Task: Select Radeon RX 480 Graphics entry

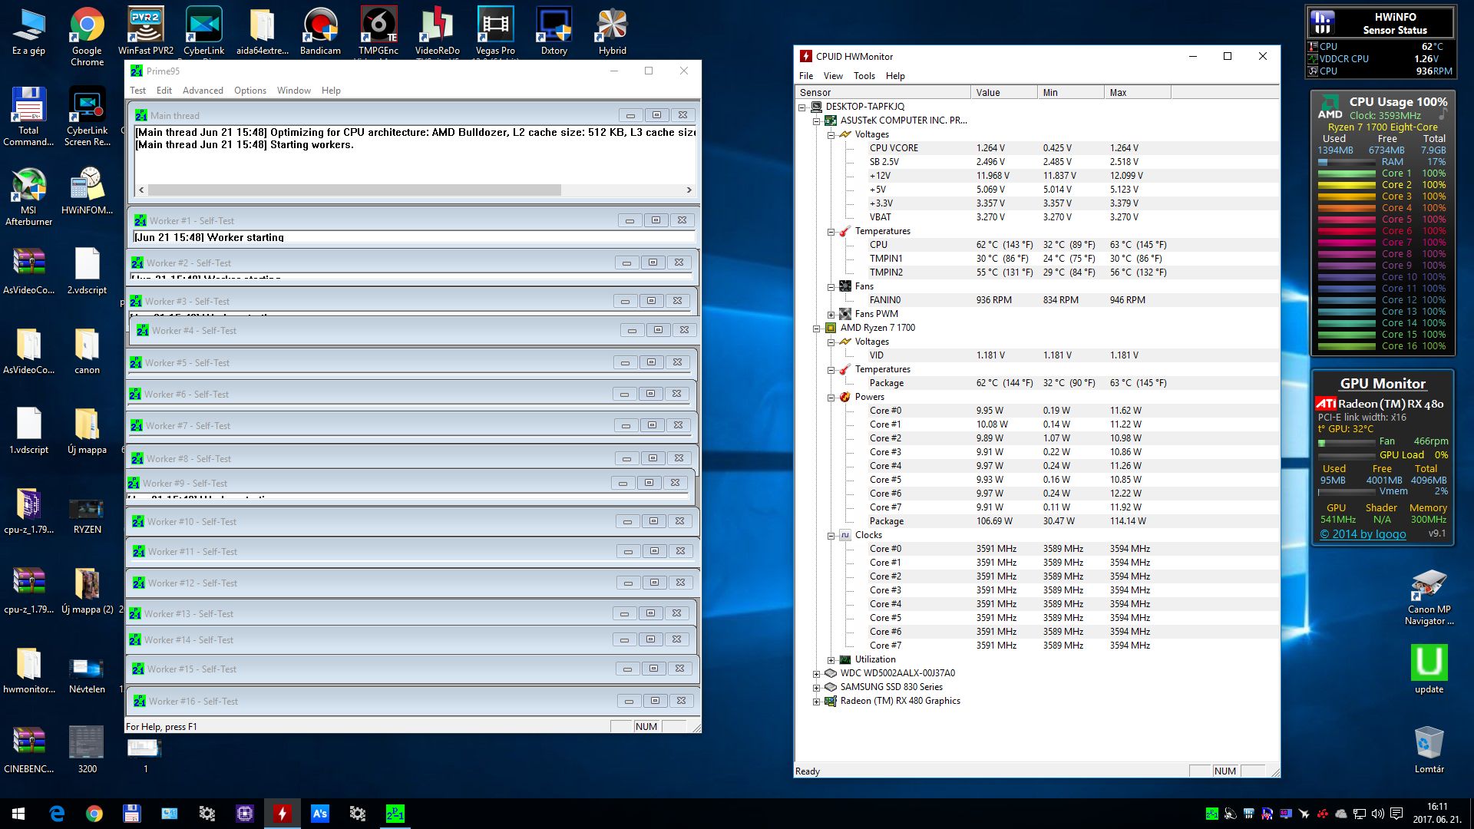Action: point(900,701)
